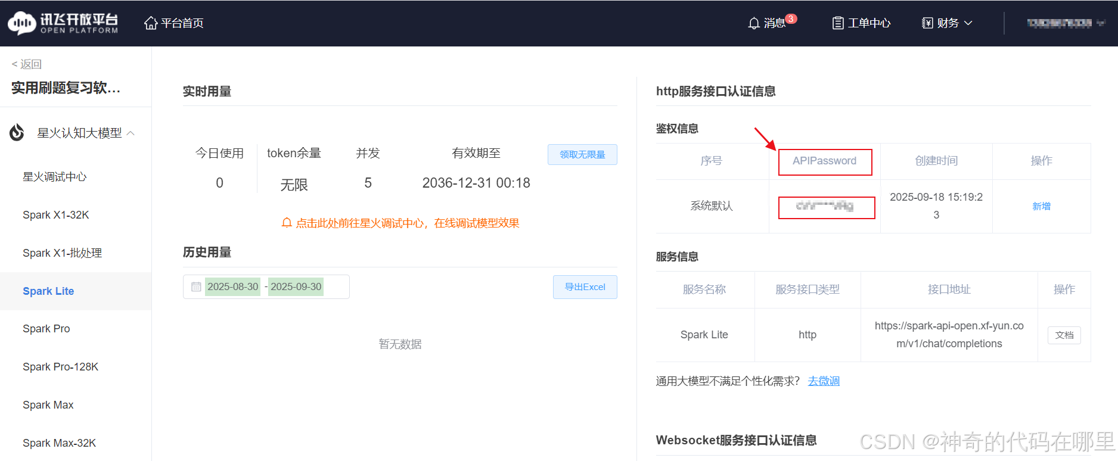
Task: Click the home icon beside 平台首页
Action: click(151, 23)
